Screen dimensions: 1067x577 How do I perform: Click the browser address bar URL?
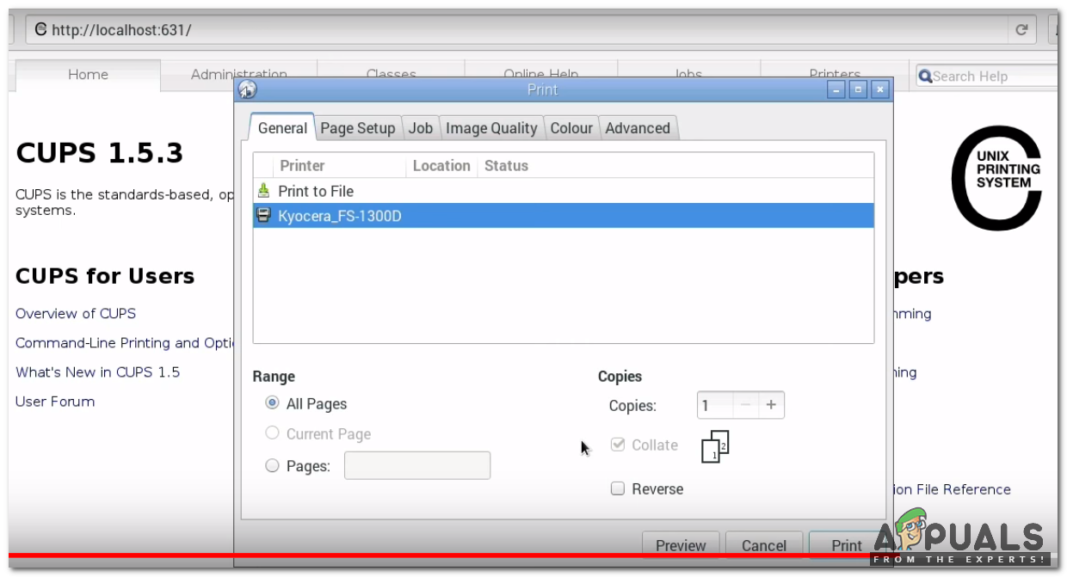pos(121,30)
